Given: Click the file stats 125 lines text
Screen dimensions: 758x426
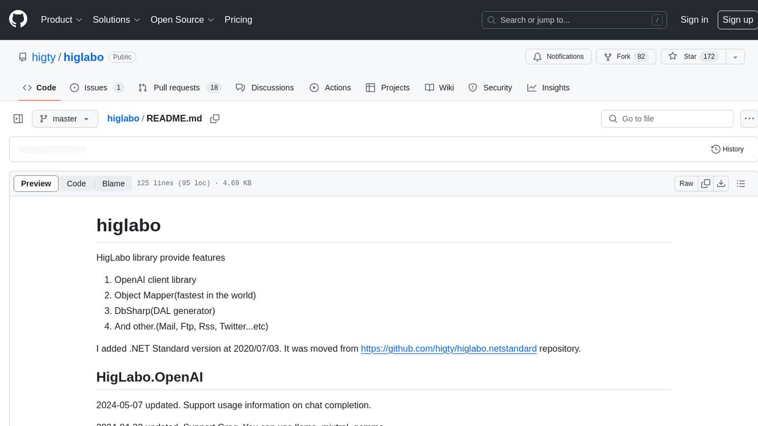Looking at the screenshot, I should click(x=194, y=183).
